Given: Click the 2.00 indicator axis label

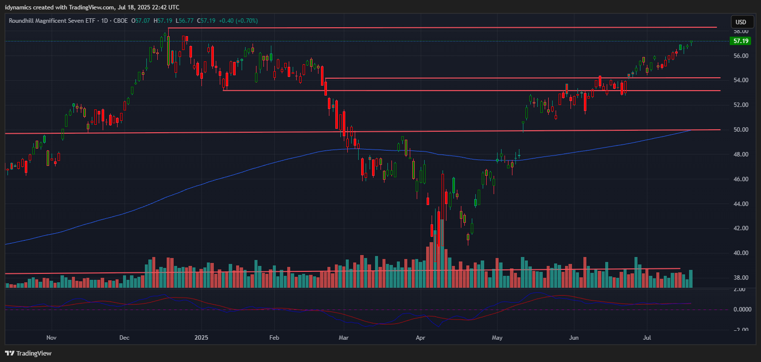Looking at the screenshot, I should 739,290.
